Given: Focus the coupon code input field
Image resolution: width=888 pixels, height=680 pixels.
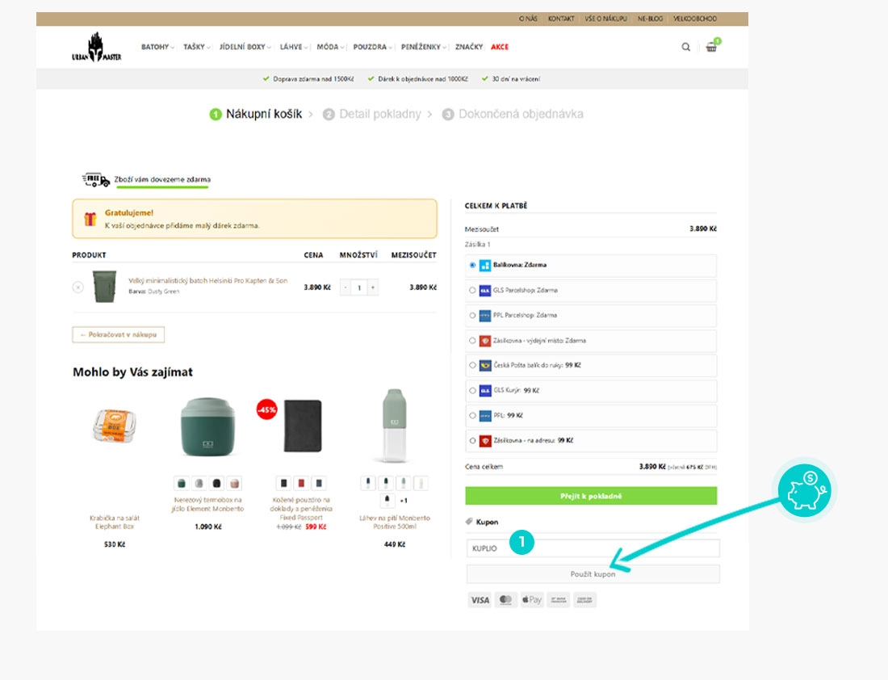Looking at the screenshot, I should click(x=593, y=548).
